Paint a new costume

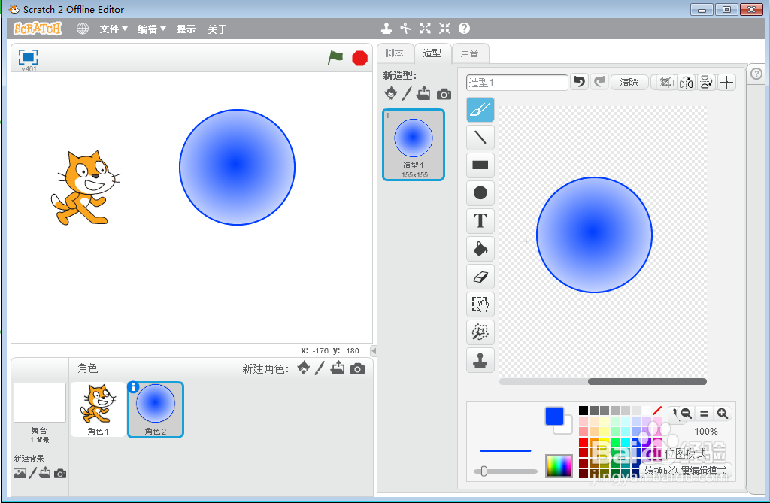tap(407, 93)
